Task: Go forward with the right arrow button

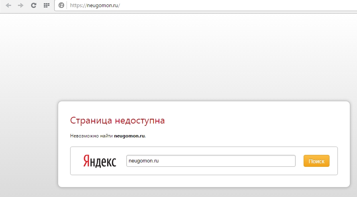Action: click(21, 5)
